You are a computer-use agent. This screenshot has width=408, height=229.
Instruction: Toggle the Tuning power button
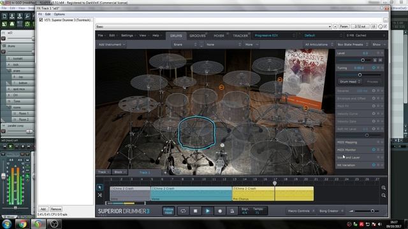(x=374, y=68)
